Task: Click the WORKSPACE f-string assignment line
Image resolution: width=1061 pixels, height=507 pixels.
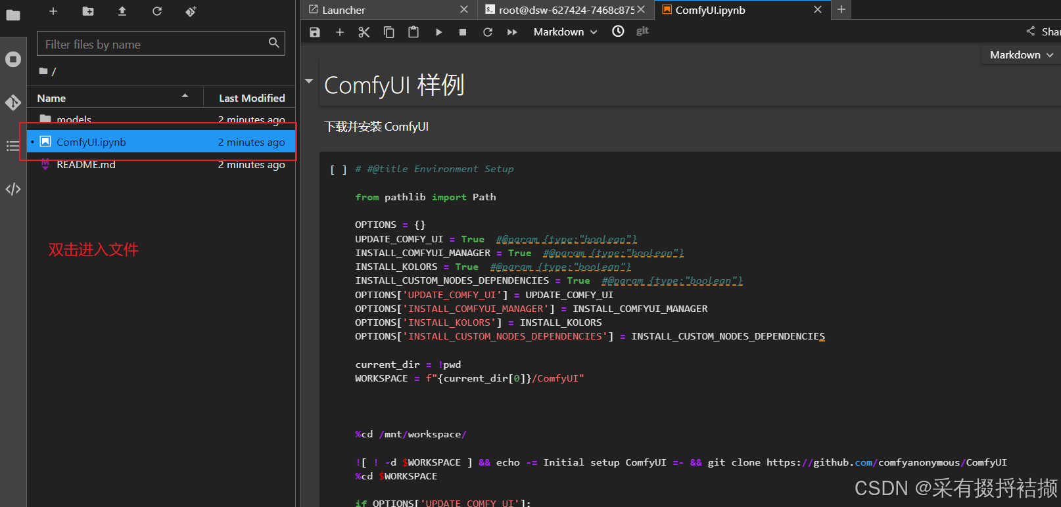Action: 469,378
